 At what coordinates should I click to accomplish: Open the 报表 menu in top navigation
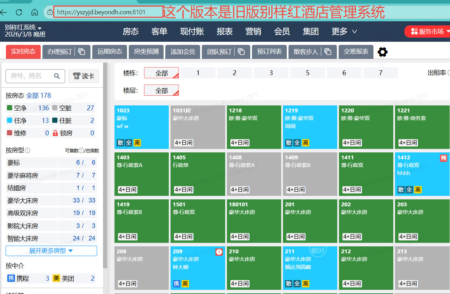[x=224, y=31]
